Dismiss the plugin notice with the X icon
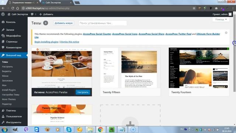The height and width of the screenshot is (133, 236). coord(226,33)
